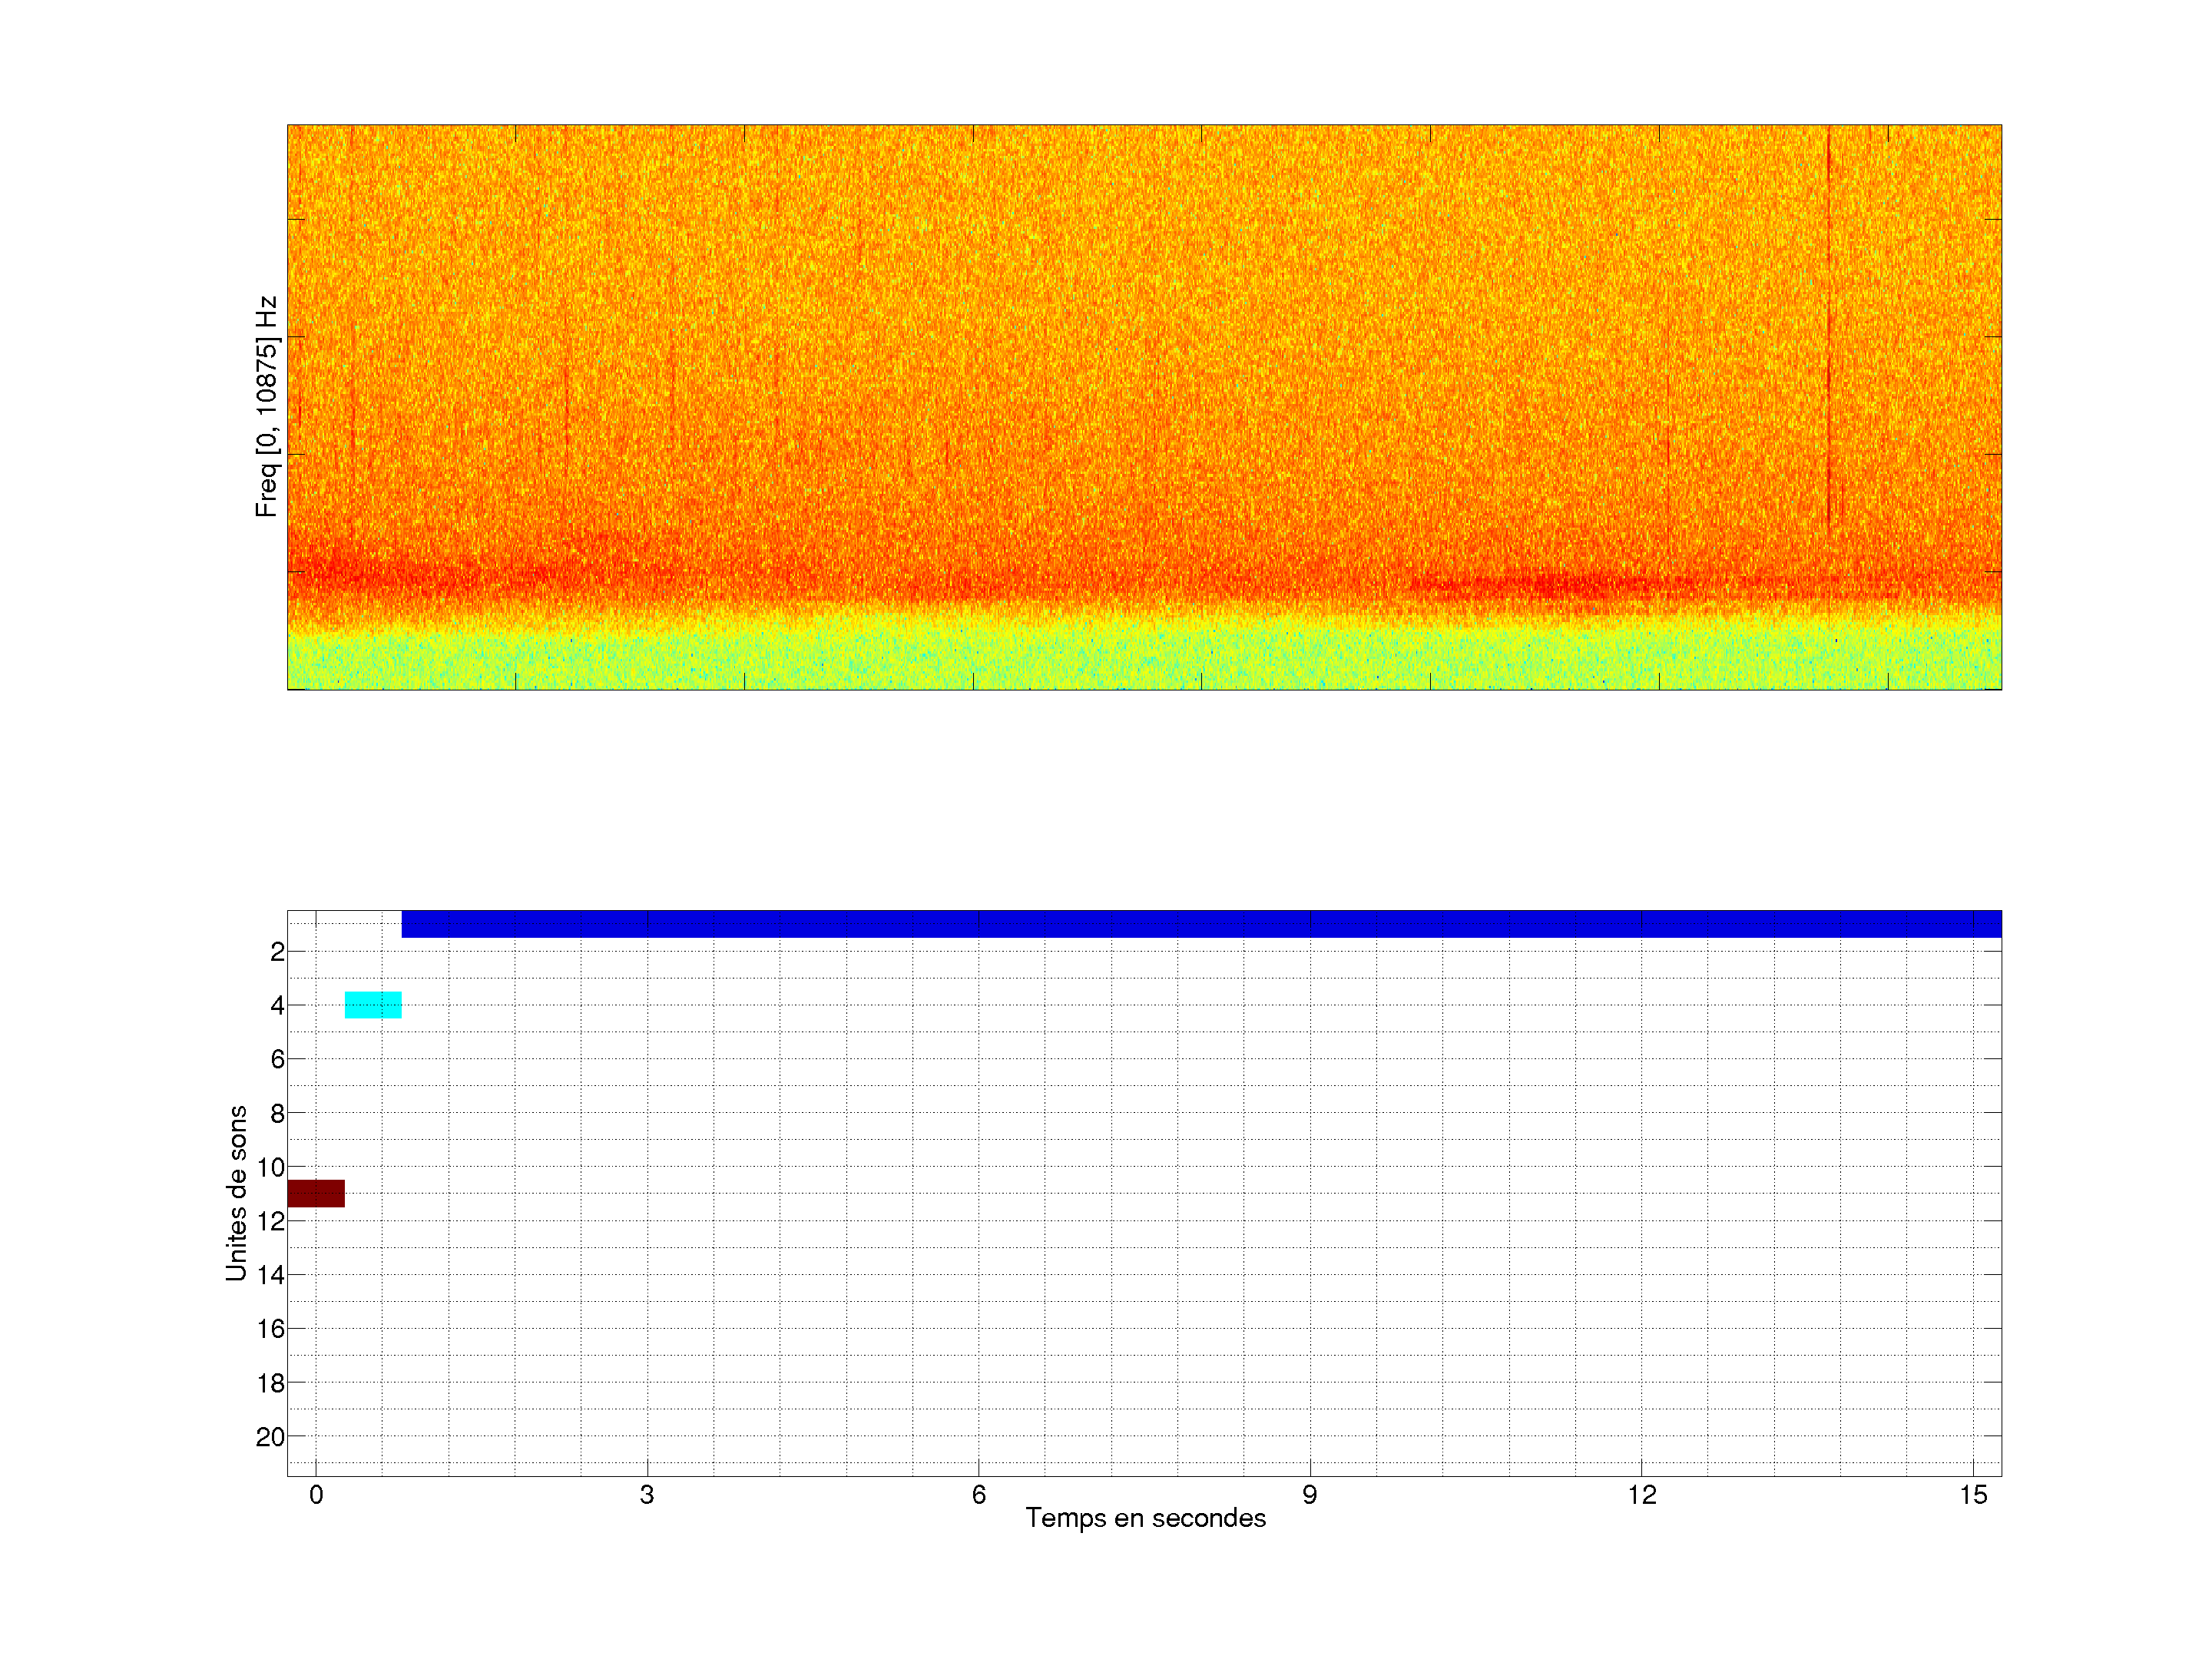Viewport: 2212px width, 1659px height.
Task: Click y-axis tick label 2
Action: tap(277, 952)
